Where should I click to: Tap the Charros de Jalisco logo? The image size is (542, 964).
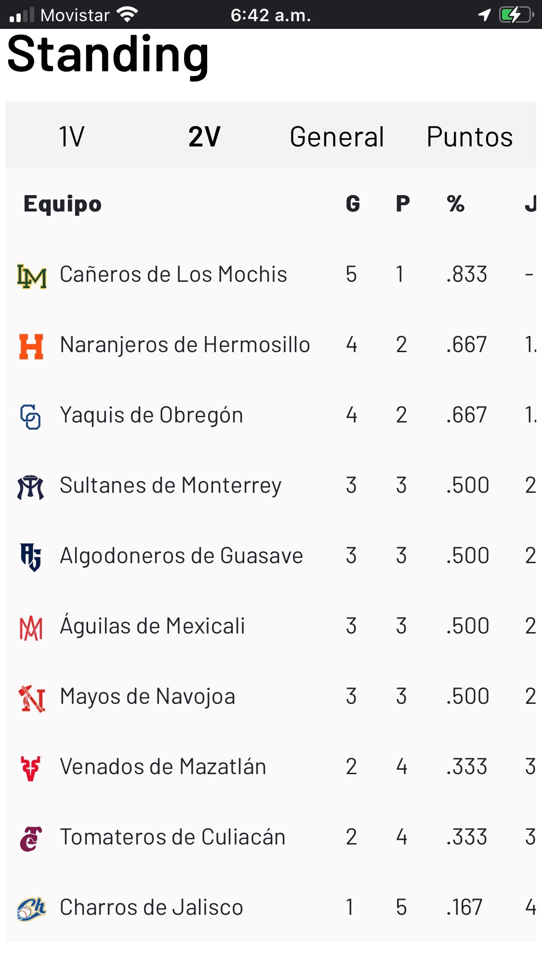pos(31,909)
